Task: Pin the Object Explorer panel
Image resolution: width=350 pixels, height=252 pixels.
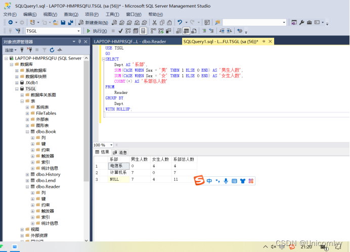Action: click(80, 42)
